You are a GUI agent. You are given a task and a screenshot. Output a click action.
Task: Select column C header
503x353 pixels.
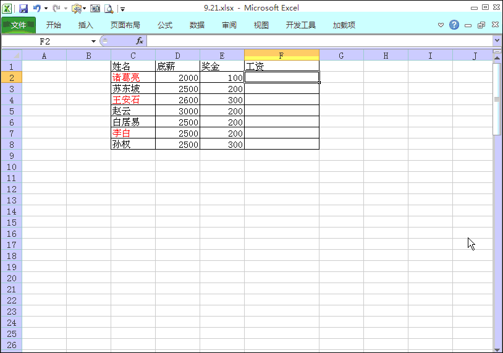[x=133, y=56]
